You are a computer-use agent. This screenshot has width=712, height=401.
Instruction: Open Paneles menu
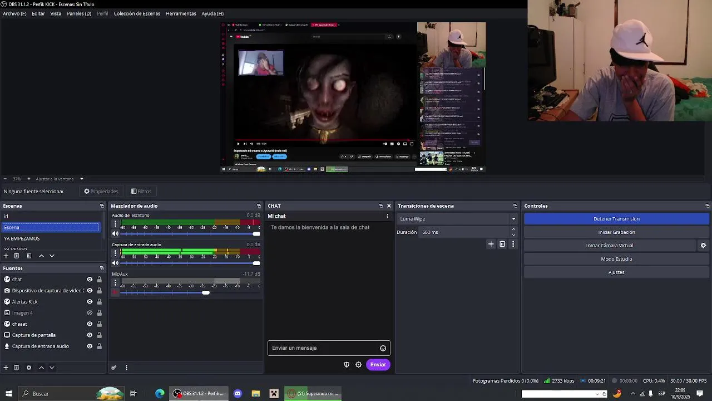click(79, 13)
